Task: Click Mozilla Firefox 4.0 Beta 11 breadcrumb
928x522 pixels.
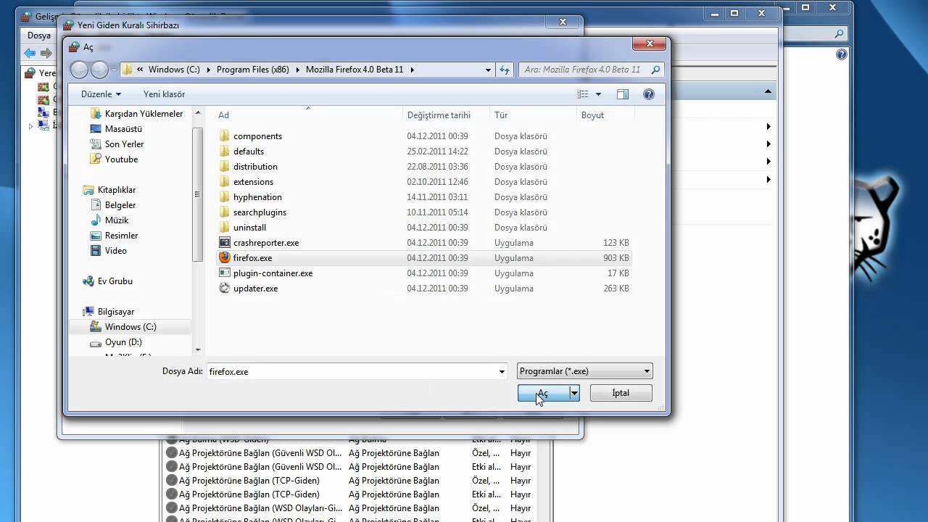Action: coord(355,70)
